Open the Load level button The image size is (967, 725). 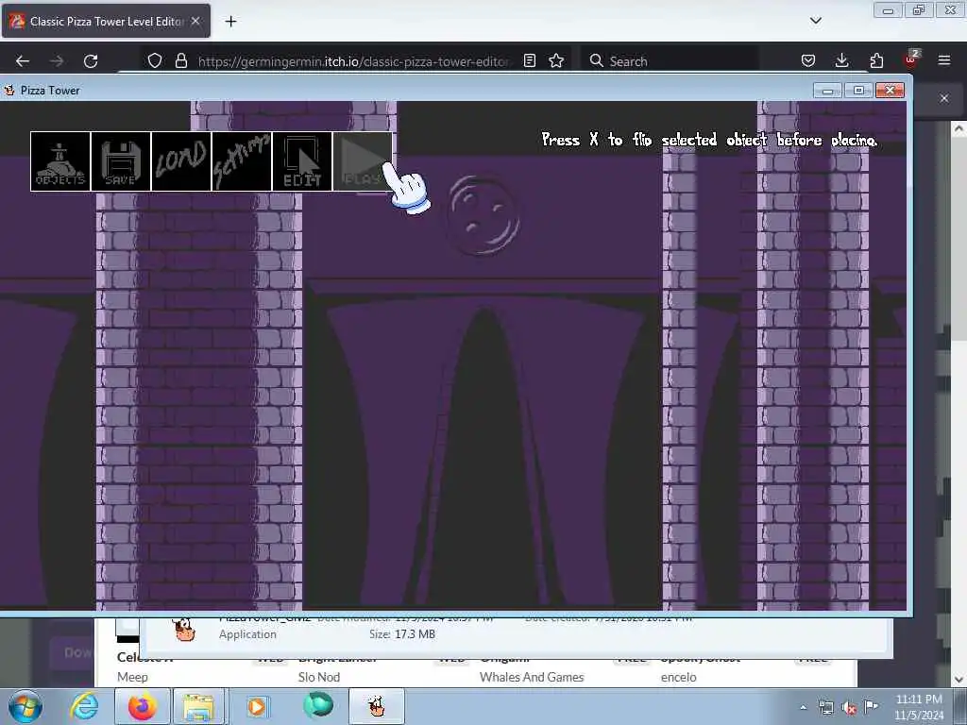point(181,161)
